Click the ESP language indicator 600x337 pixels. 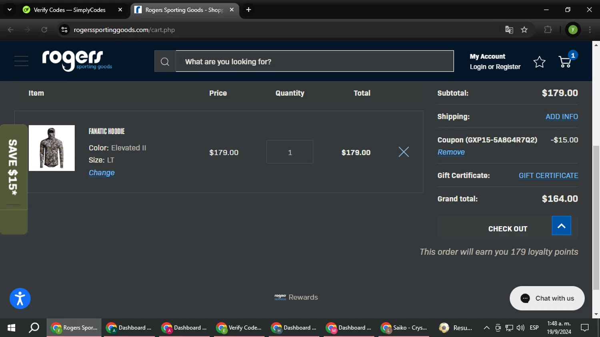click(x=534, y=328)
